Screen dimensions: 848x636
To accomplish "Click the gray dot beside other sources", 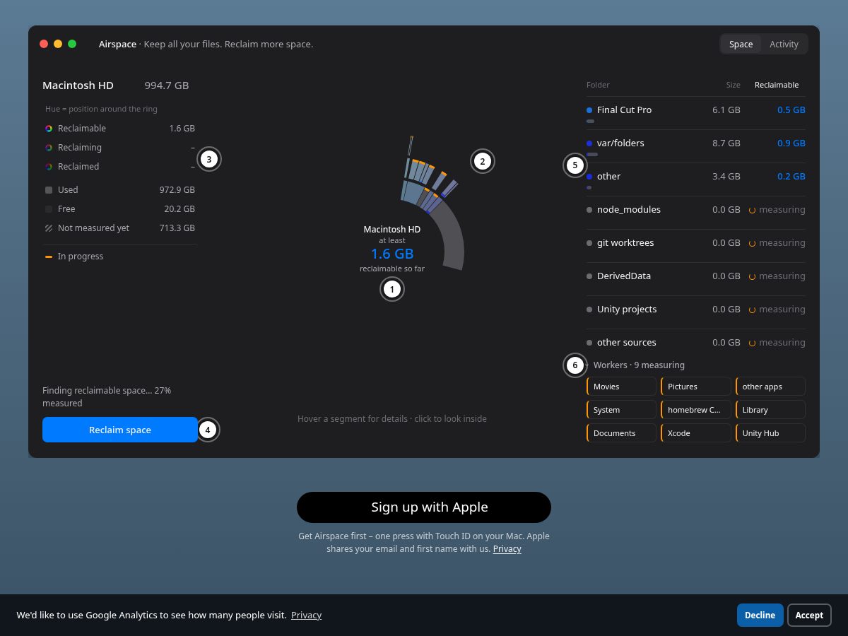I will (589, 343).
